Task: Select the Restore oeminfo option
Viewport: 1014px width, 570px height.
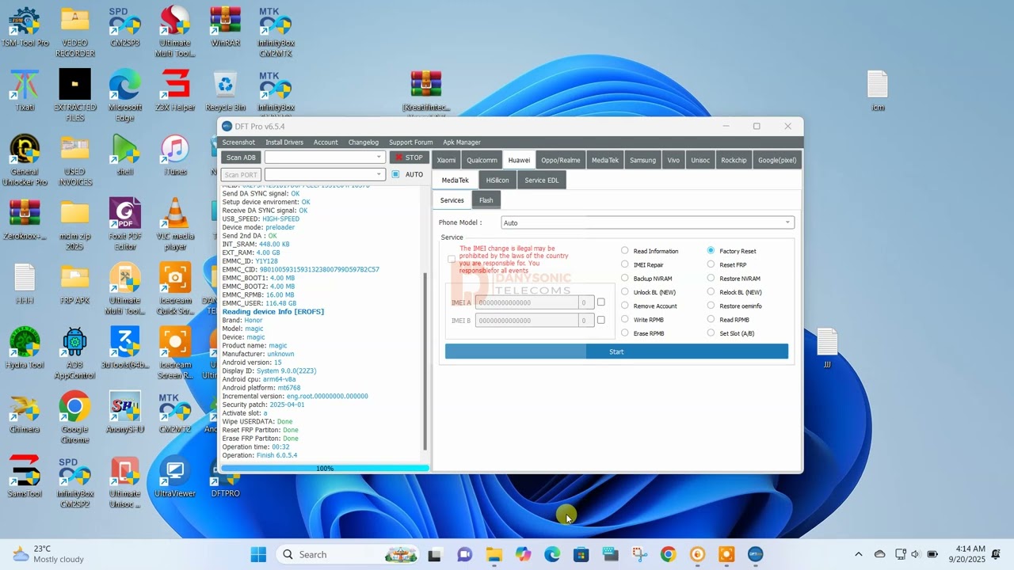Action: coord(711,306)
